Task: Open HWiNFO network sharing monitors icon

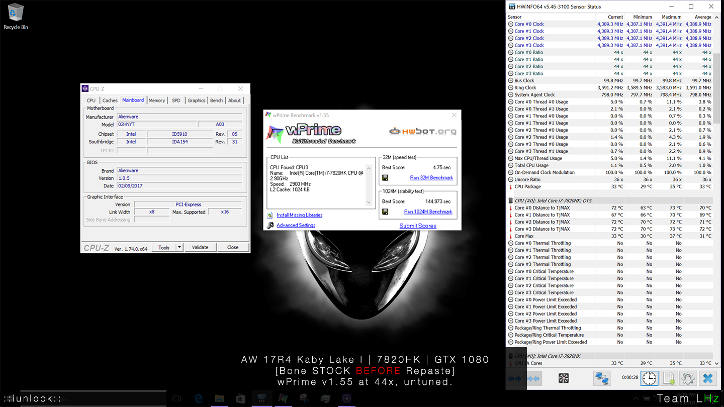Action: coord(602,378)
